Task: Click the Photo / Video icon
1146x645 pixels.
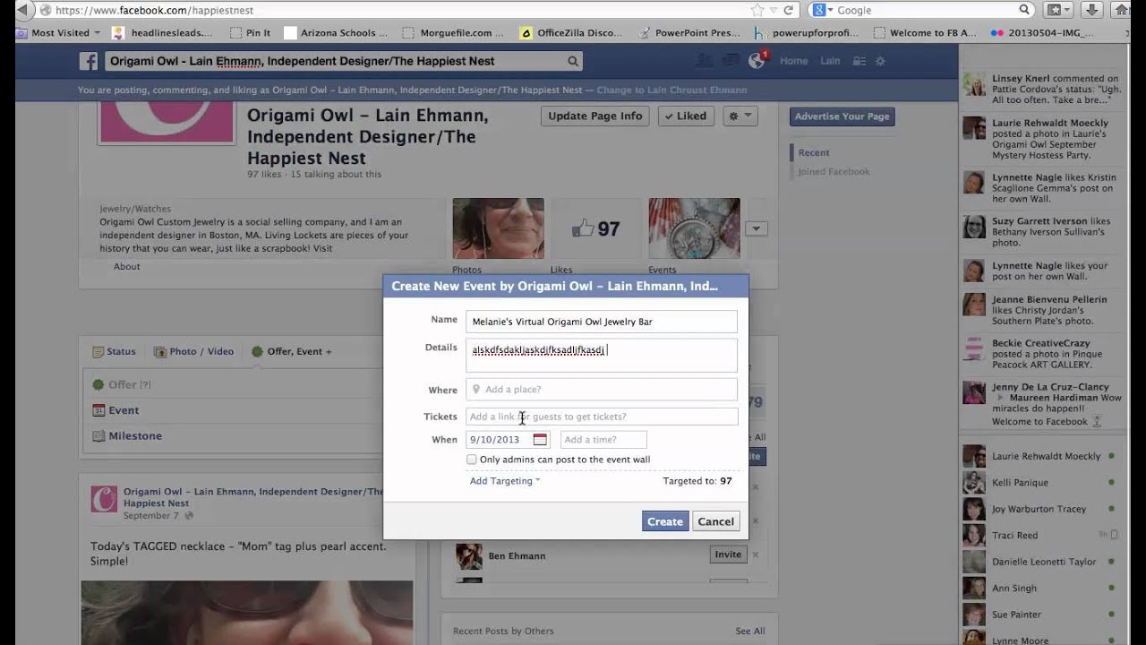Action: pyautogui.click(x=160, y=352)
